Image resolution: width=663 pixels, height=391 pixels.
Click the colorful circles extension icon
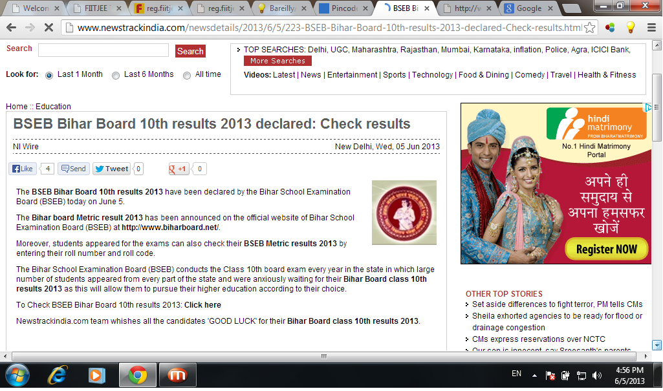click(610, 28)
